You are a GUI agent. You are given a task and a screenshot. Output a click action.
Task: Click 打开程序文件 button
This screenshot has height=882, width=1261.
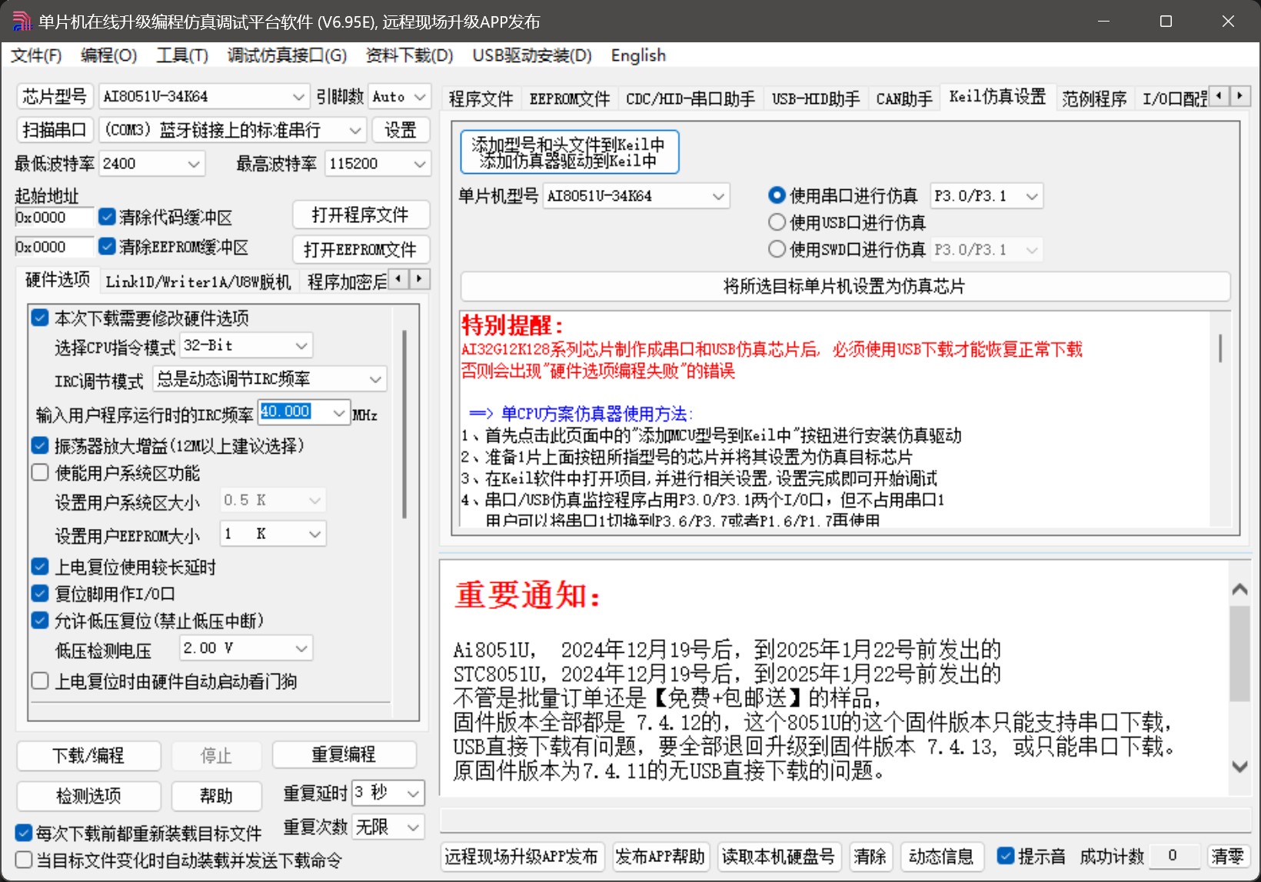(x=361, y=215)
